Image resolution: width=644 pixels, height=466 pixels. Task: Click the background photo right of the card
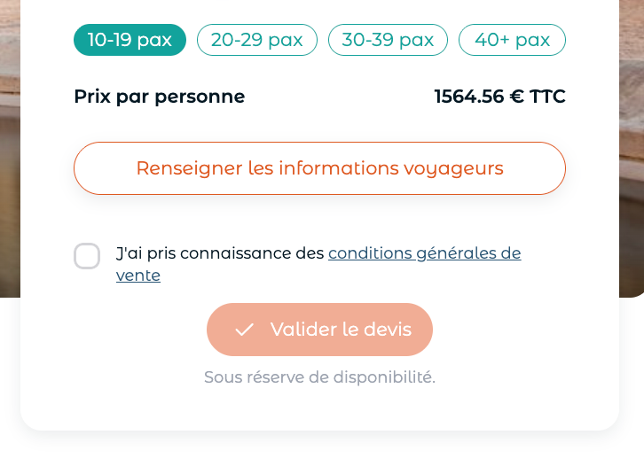point(632,148)
